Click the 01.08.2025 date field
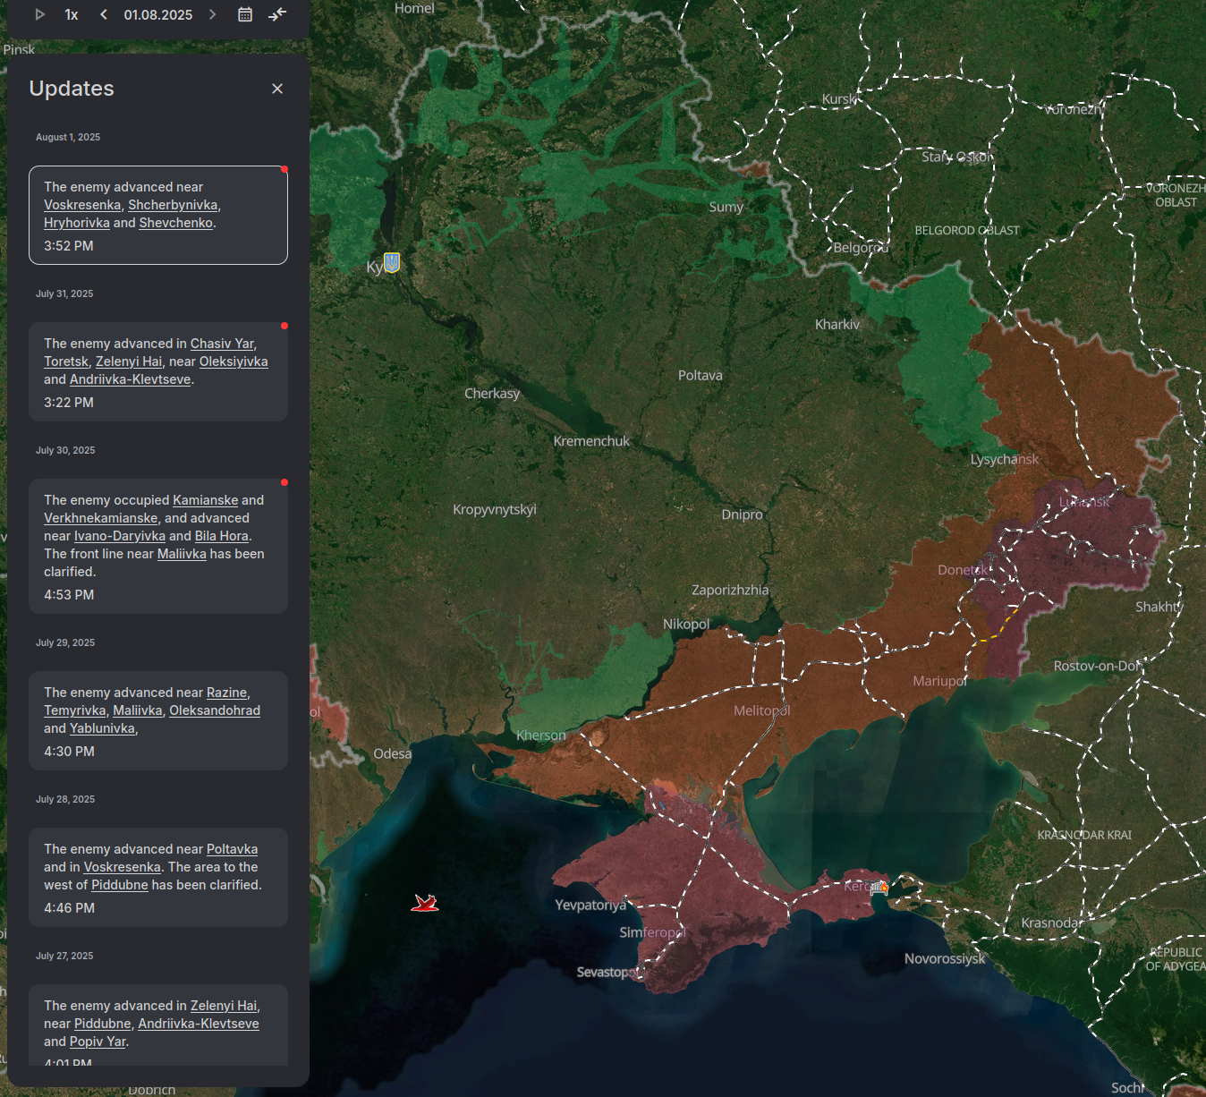1206x1097 pixels. [x=158, y=14]
